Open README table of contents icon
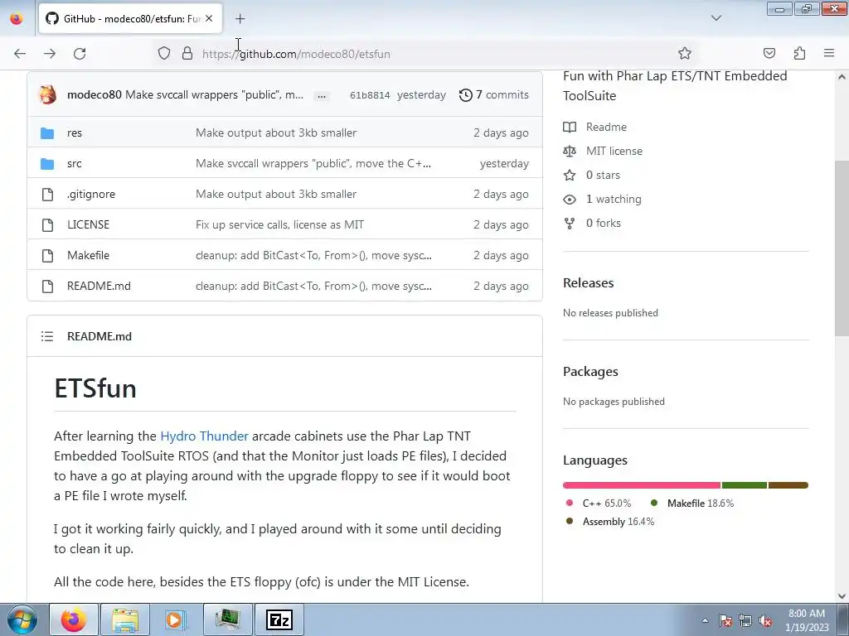This screenshot has width=849, height=636. tap(47, 336)
